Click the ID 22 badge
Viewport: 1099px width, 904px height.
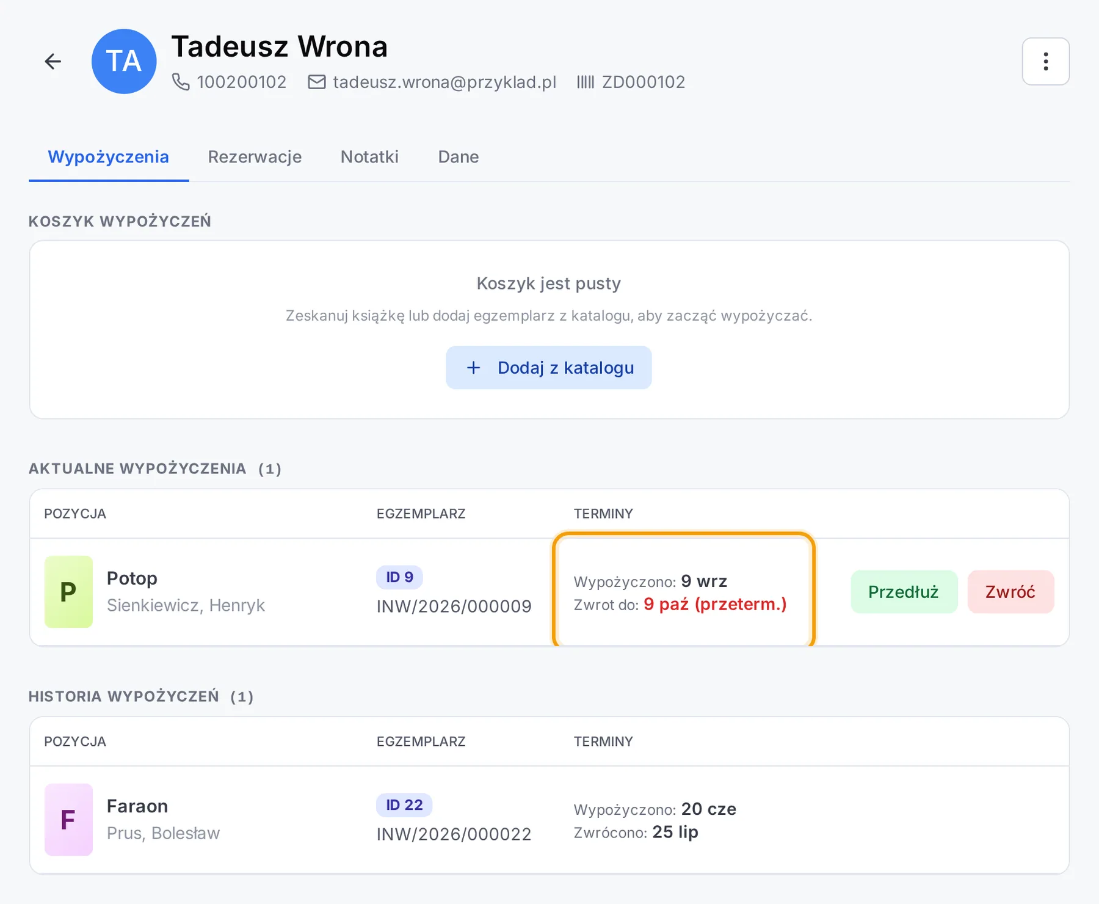[x=404, y=805]
